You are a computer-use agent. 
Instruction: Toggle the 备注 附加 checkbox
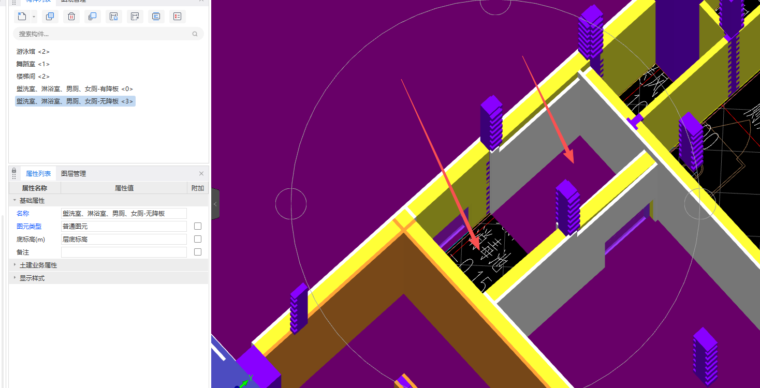pos(198,252)
